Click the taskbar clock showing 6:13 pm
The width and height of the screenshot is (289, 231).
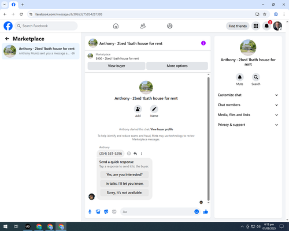pos(269,226)
